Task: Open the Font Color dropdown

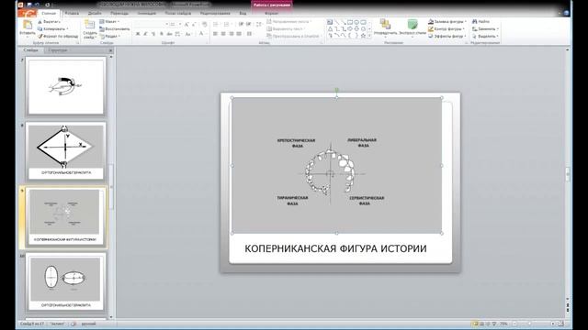Action: click(206, 34)
